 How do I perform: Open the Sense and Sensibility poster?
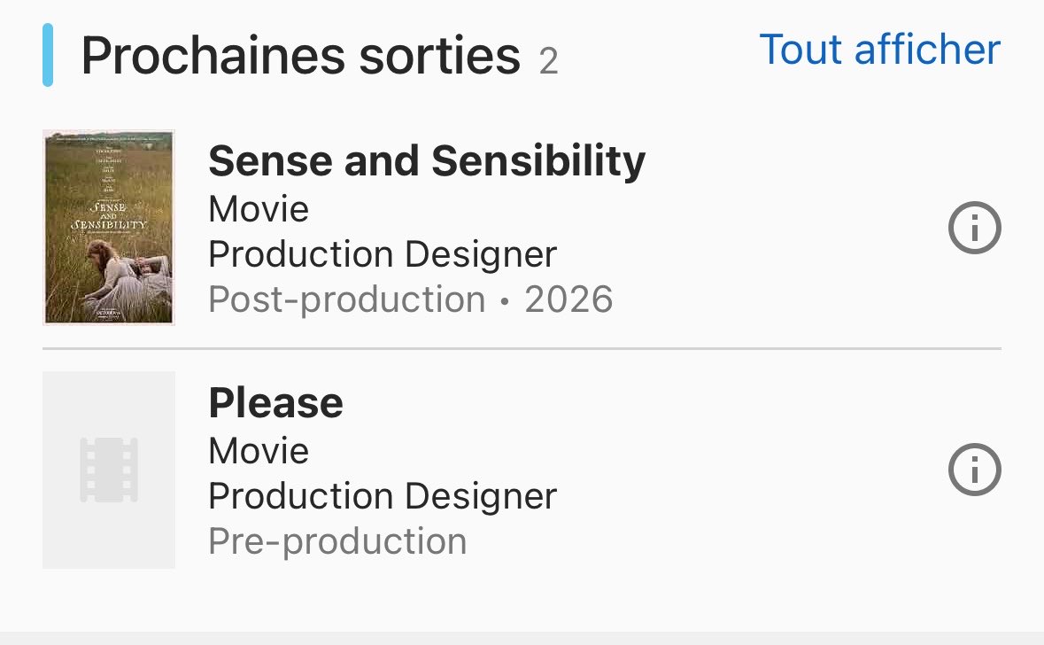(x=109, y=227)
